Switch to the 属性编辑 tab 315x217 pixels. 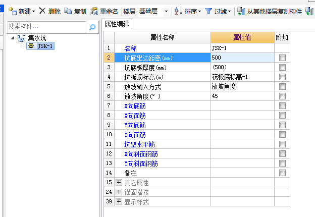click(x=117, y=24)
